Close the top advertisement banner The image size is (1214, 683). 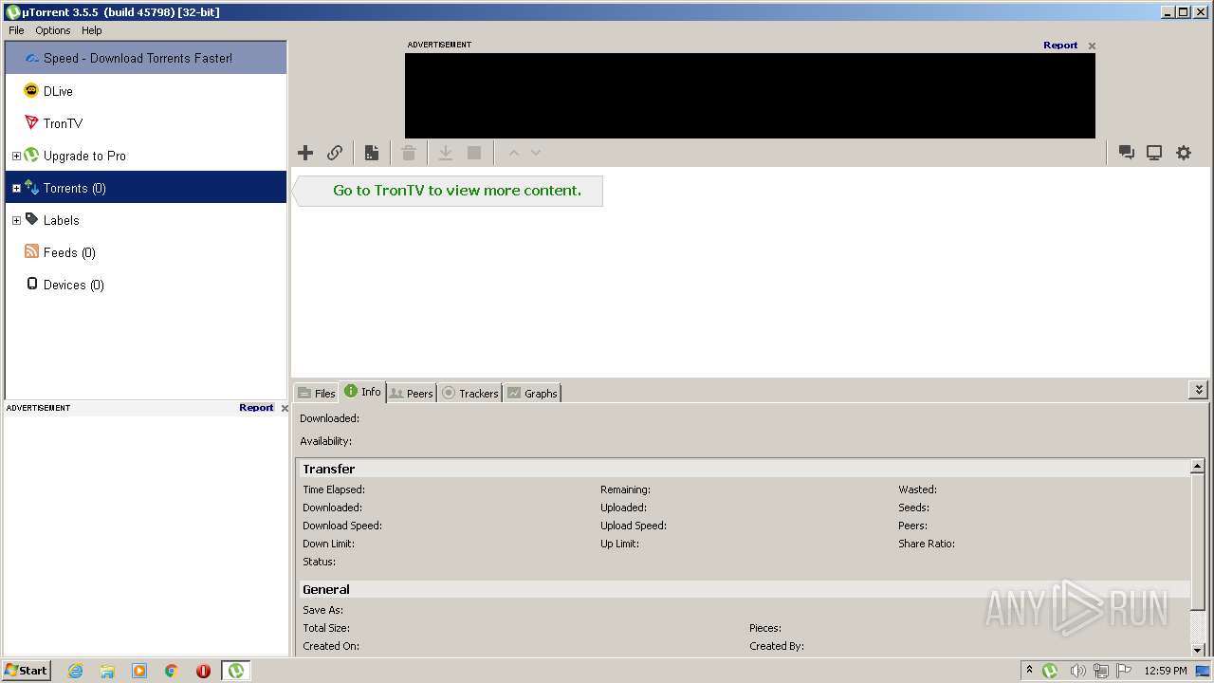(x=1092, y=46)
